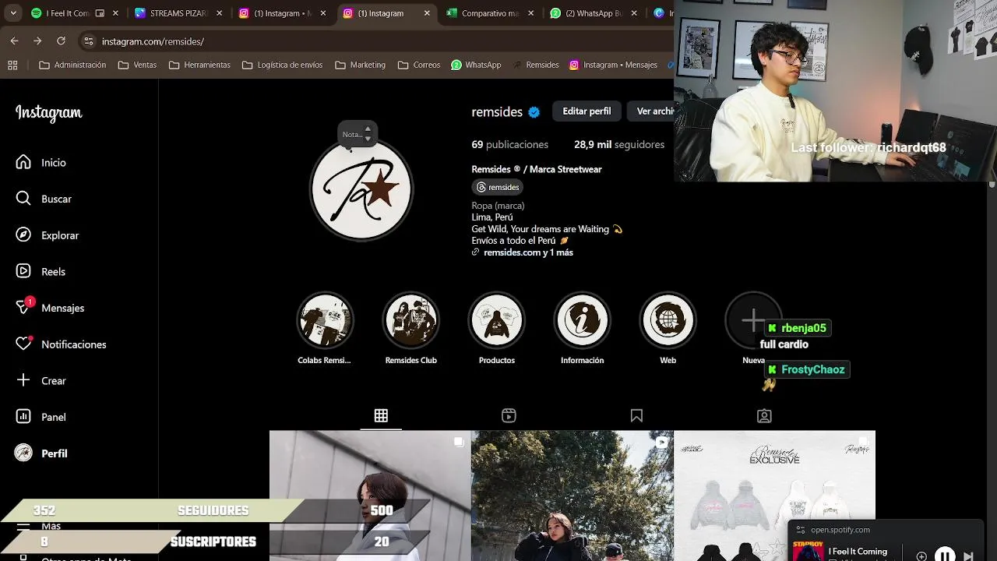The height and width of the screenshot is (561, 997).
Task: Open Explorar in the sidebar
Action: 48,235
